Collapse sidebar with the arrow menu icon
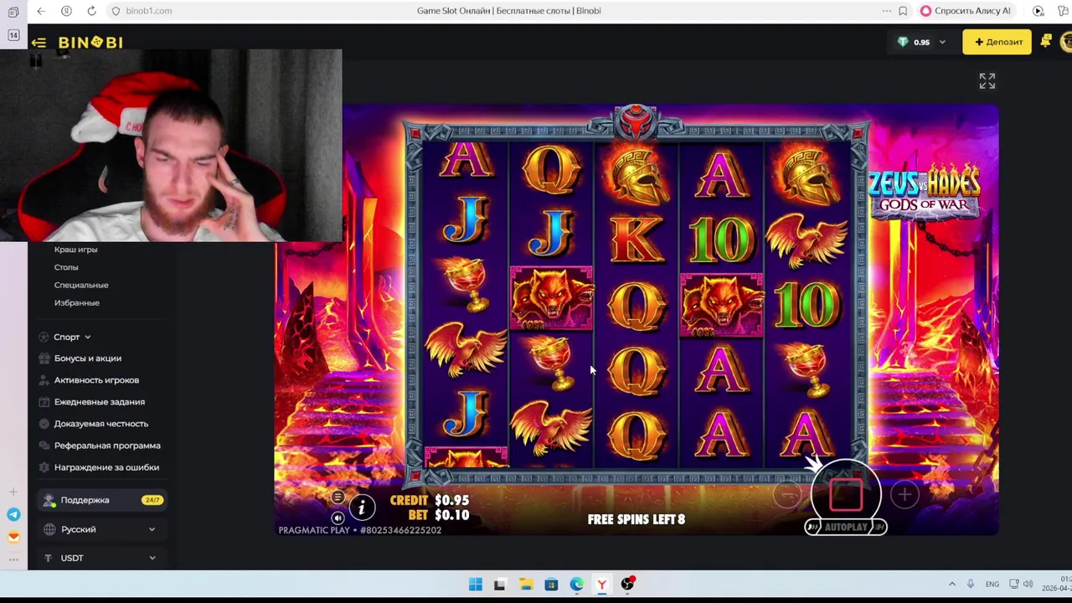 [x=39, y=42]
